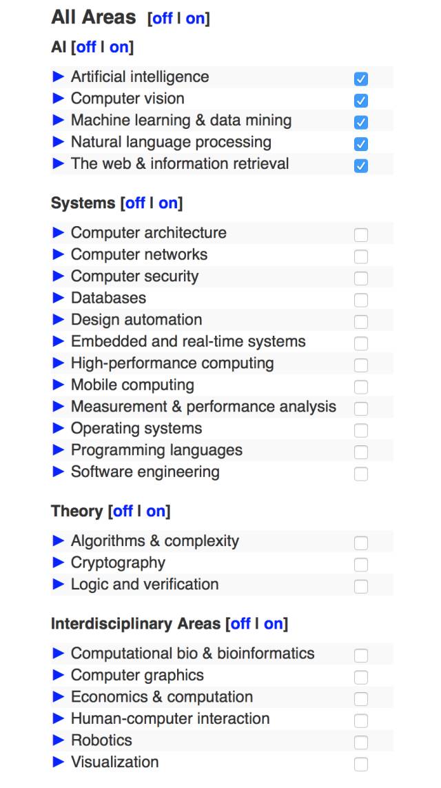
Task: Check the Programming languages checkbox
Action: (361, 452)
